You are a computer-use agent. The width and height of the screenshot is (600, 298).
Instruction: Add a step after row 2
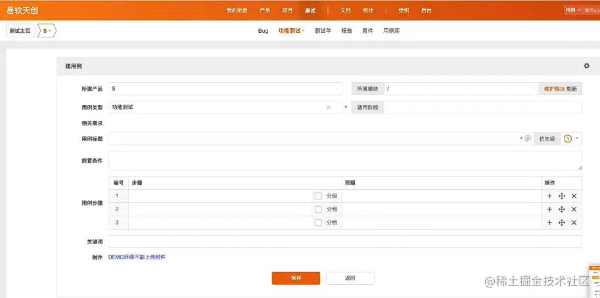tap(549, 209)
